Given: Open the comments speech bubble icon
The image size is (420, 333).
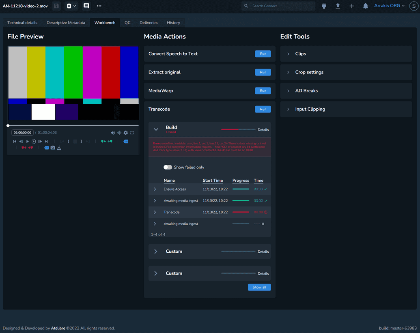Looking at the screenshot, I should [x=86, y=6].
